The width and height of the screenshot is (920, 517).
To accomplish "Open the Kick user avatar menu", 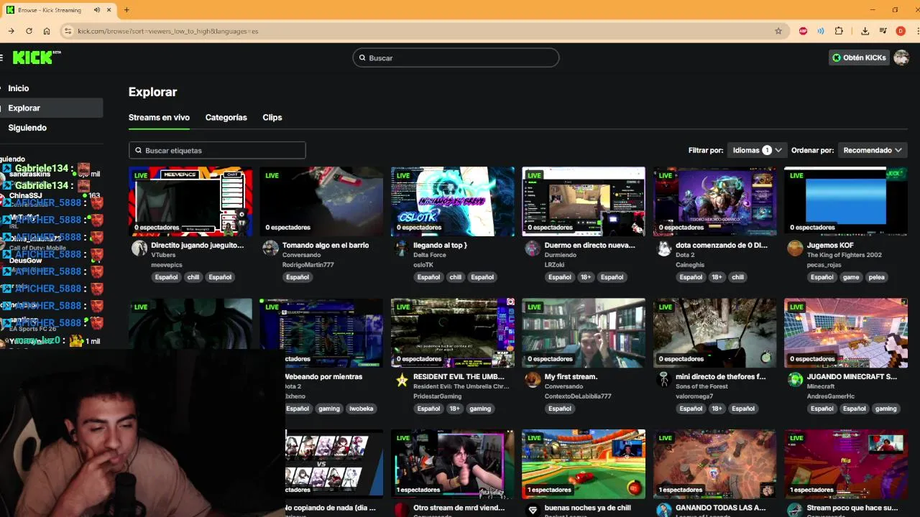I will click(x=901, y=57).
